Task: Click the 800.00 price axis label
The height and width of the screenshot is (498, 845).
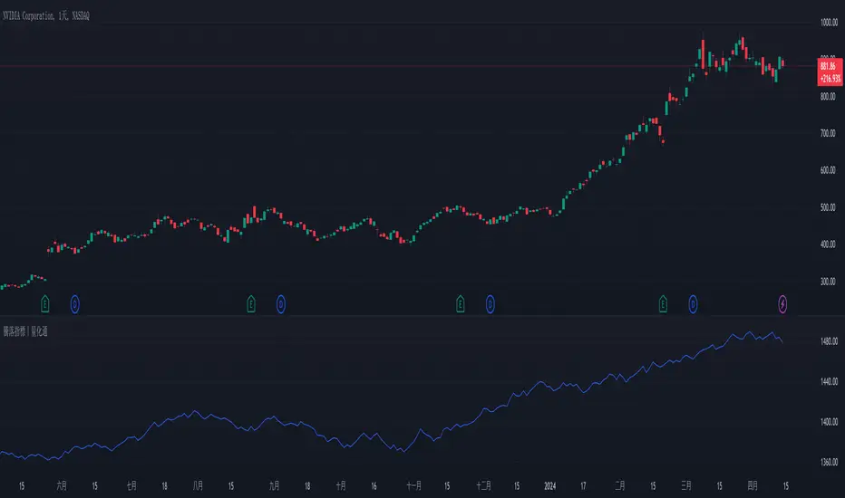Action: 828,97
